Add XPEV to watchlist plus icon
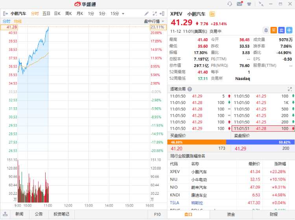Viewport: 295px width, 220px height. pyautogui.click(x=289, y=30)
